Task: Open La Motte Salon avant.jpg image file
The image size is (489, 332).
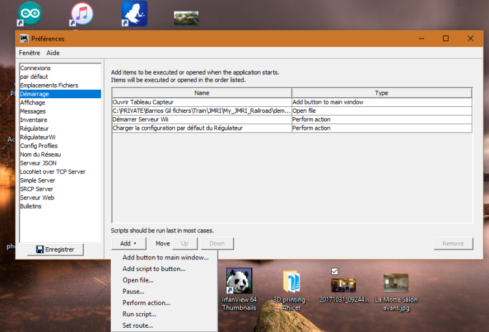Action: coord(395,283)
